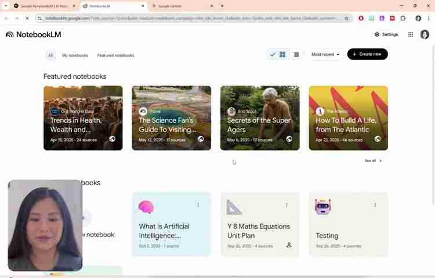Open a new browser tab
The width and height of the screenshot is (435, 278).
click(222, 6)
